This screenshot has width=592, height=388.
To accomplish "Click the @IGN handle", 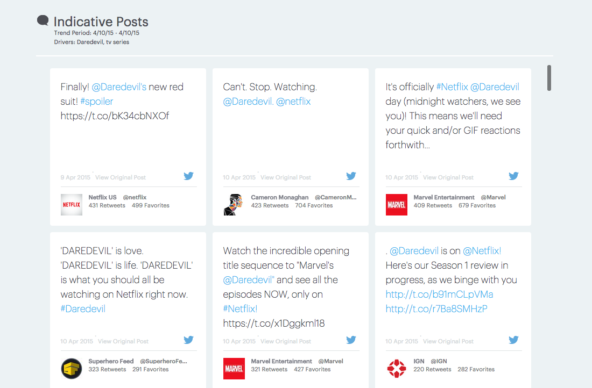I will pyautogui.click(x=439, y=361).
